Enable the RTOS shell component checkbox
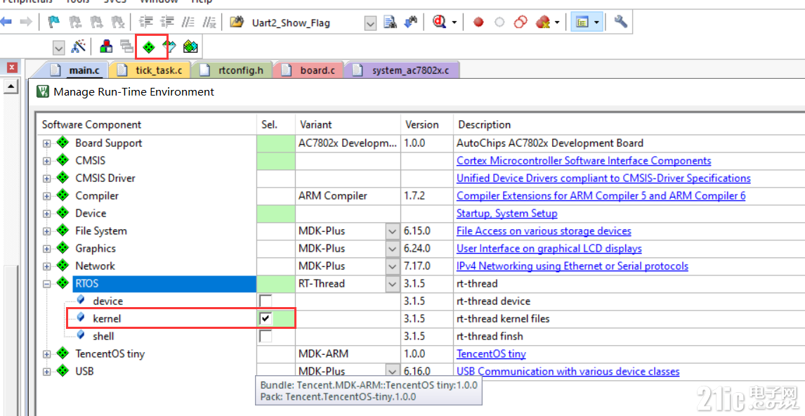Viewport: 805px width, 416px height. click(266, 337)
